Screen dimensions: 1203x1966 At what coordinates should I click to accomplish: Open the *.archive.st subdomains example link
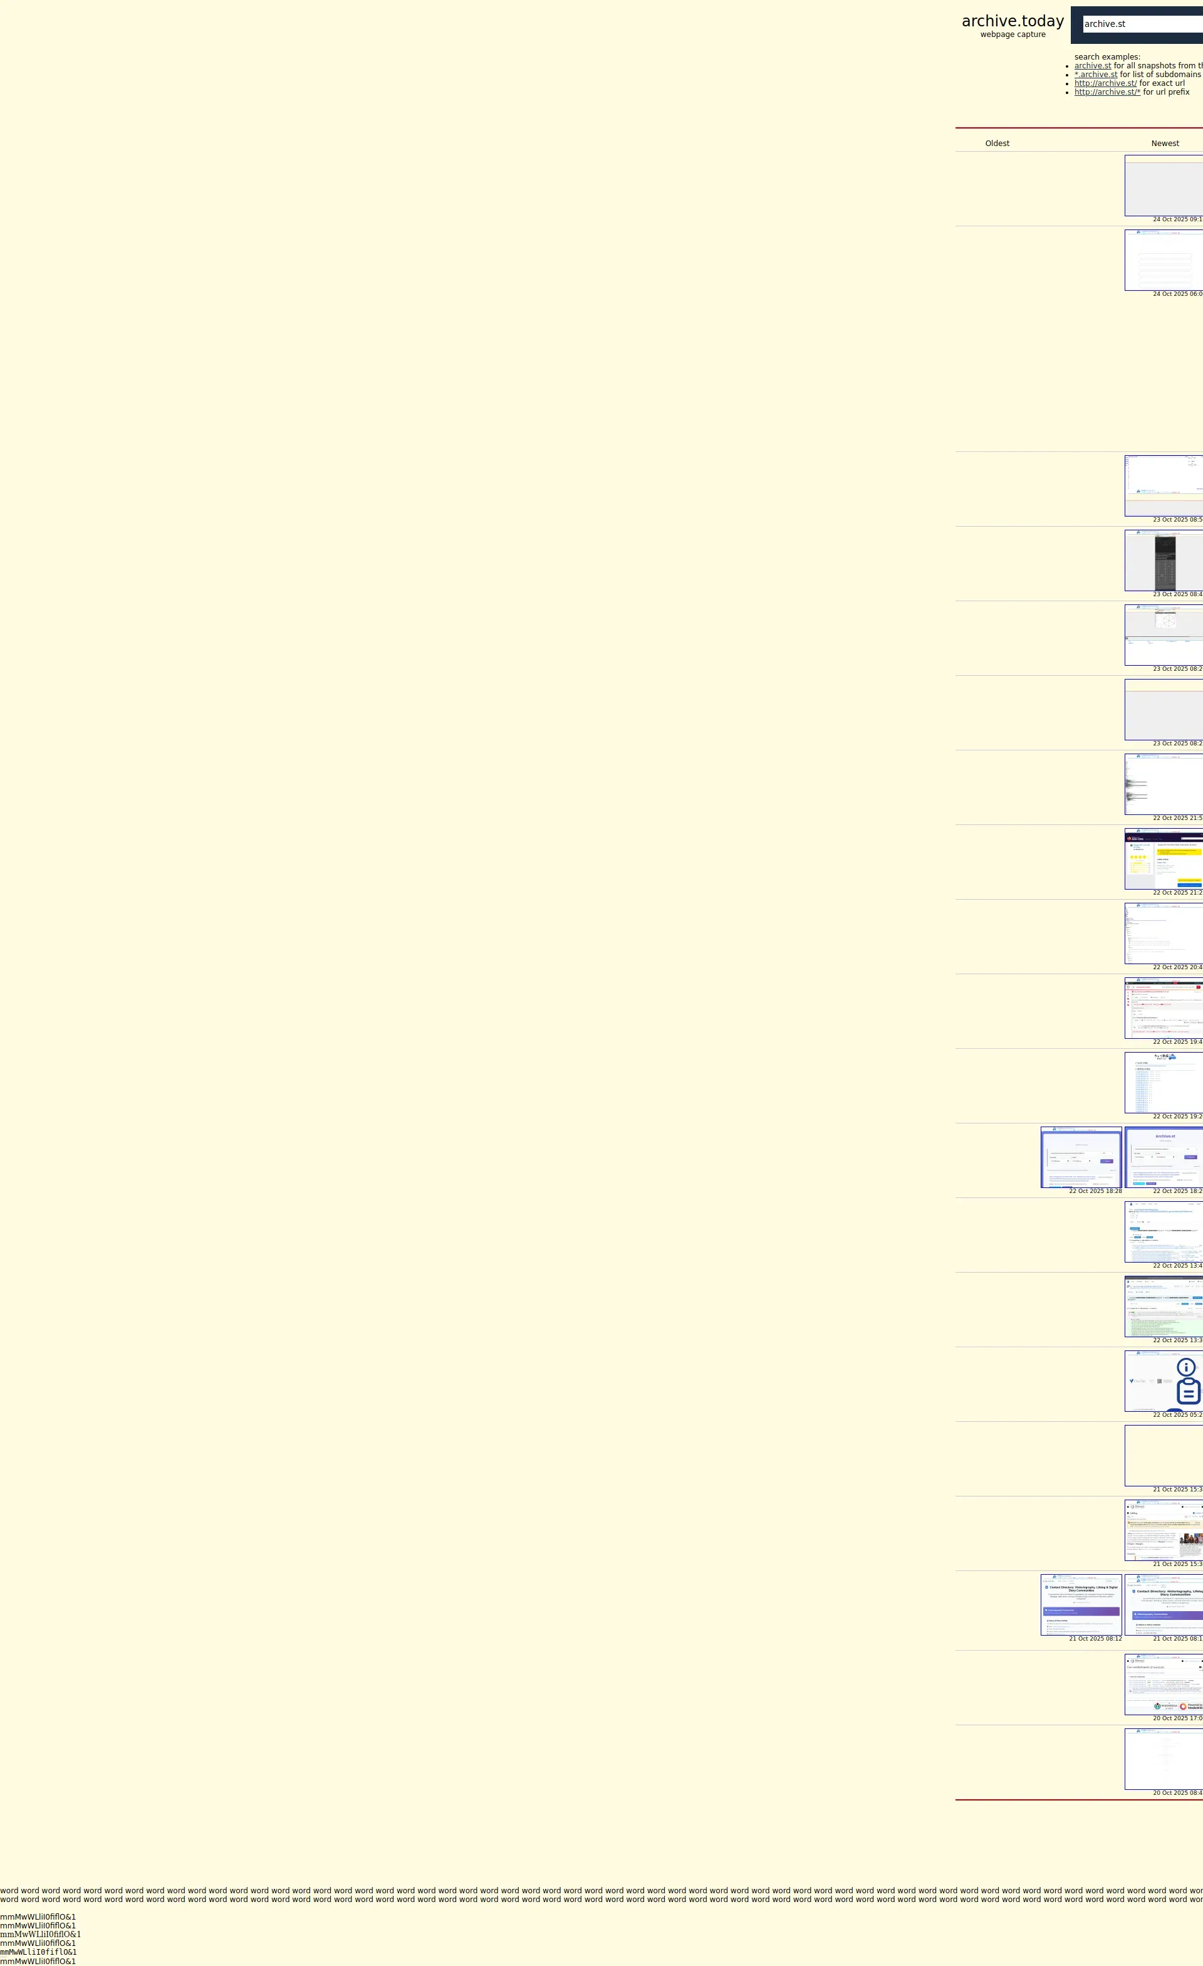click(x=1095, y=75)
